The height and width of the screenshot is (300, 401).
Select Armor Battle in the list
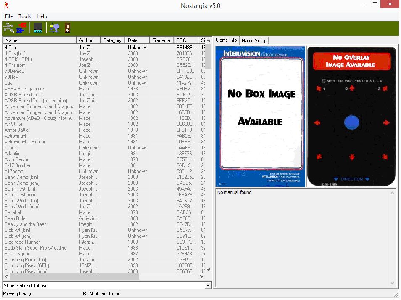(104, 130)
